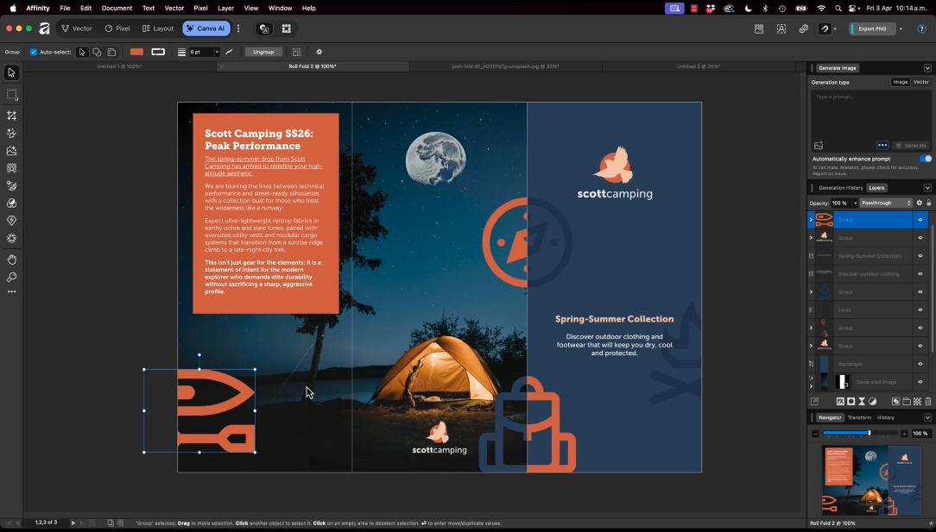Switch to the Transform panel tab

coord(860,417)
